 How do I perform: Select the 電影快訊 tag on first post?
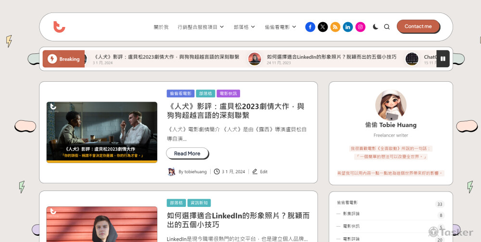(228, 93)
